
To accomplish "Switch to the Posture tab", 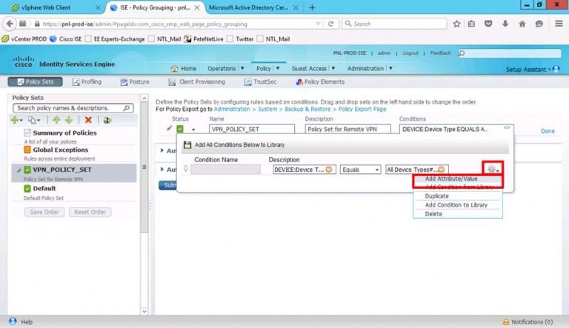I will pos(135,81).
